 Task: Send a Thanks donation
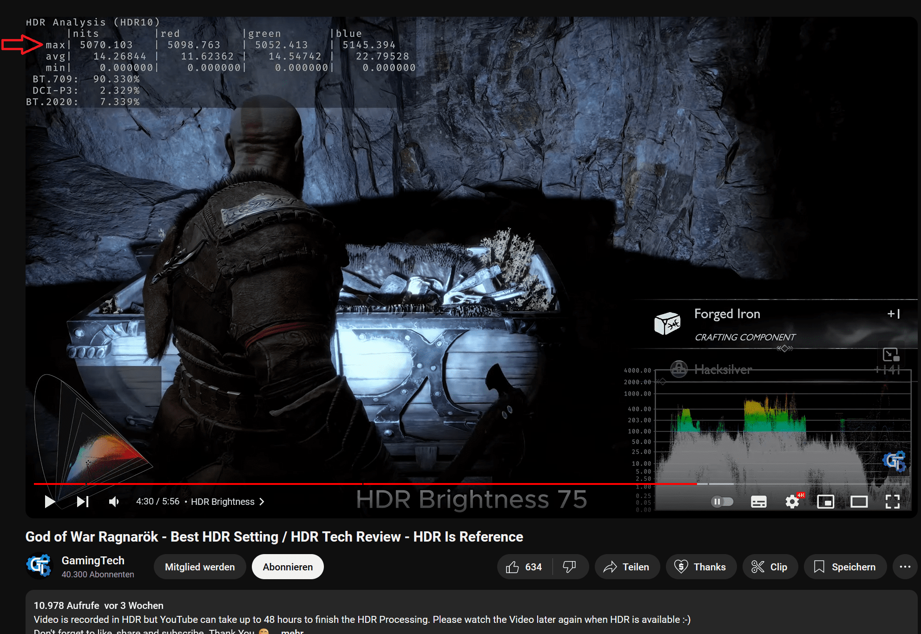[701, 567]
